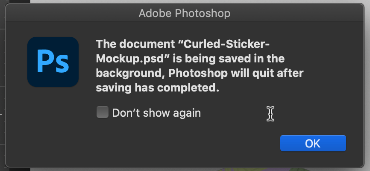Enable the Don't show again checkbox
Viewport: 370px width, 171px height.
click(102, 112)
